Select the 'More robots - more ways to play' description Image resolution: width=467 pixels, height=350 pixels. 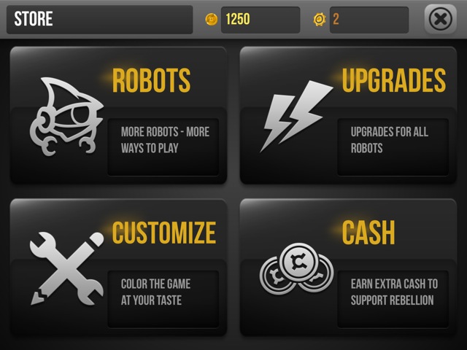pos(165,140)
